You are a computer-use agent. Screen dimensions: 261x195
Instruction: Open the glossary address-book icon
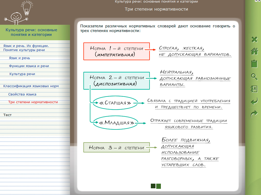(x=254, y=89)
